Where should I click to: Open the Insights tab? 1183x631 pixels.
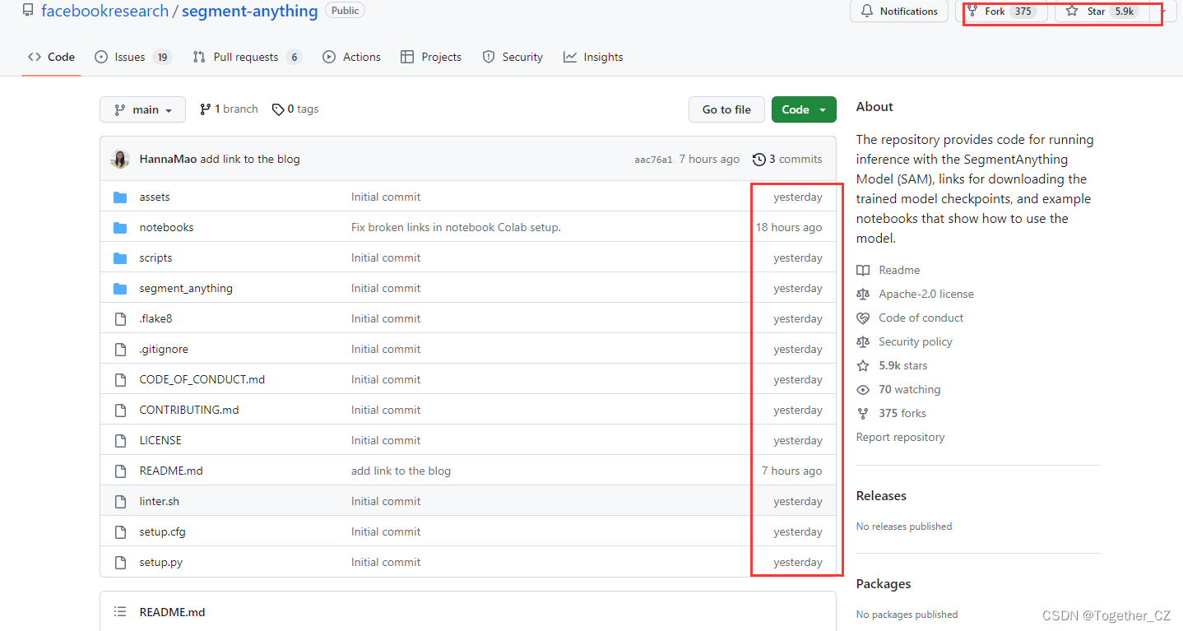pos(593,57)
